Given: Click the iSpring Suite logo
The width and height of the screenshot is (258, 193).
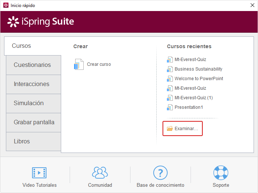Looking at the screenshot, I should click(x=41, y=22).
